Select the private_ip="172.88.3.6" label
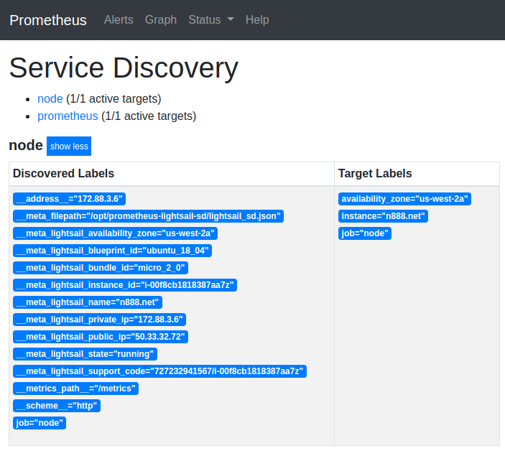The image size is (505, 451). point(100,320)
